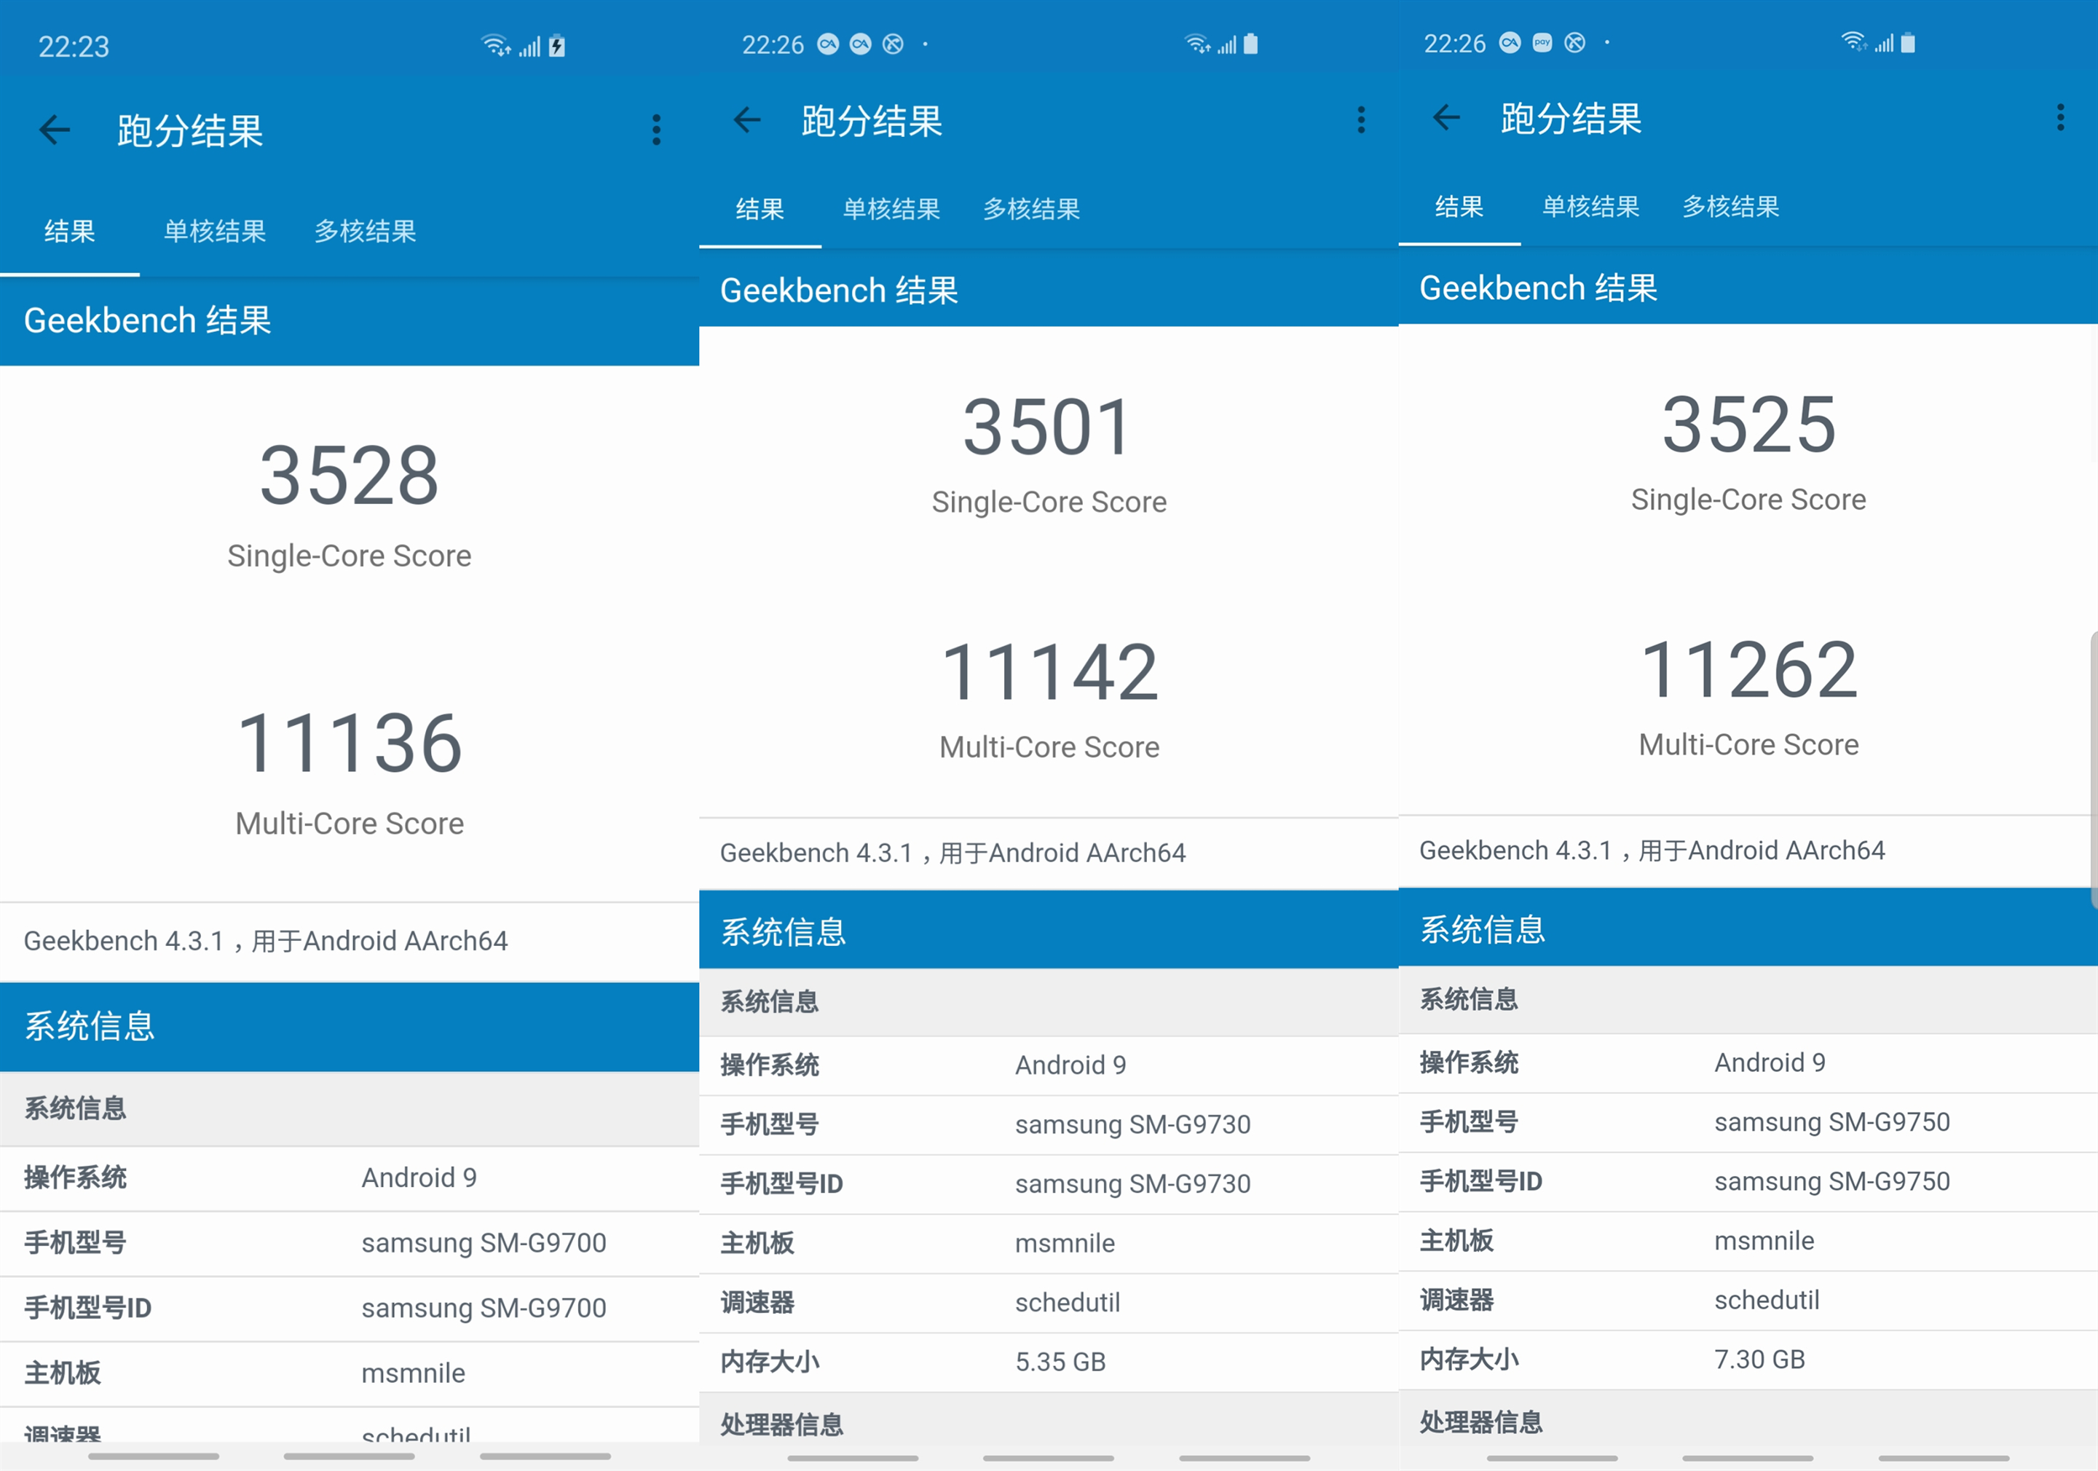Viewport: 2098px width, 1471px height.
Task: Open overflow menu on SM-G9750 screen
Action: pyautogui.click(x=2061, y=117)
